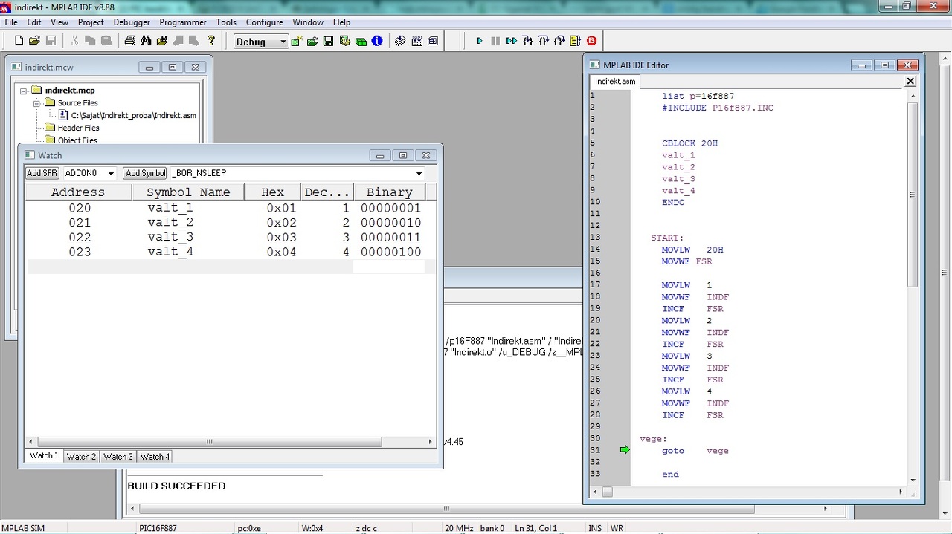Screen dimensions: 952x534
Task: Open the Debug build configuration dropdown
Action: [283, 42]
